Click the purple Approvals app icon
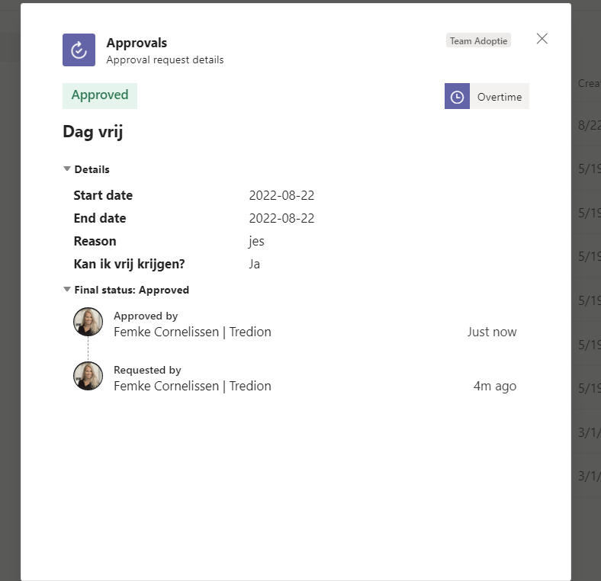601x581 pixels. tap(79, 50)
